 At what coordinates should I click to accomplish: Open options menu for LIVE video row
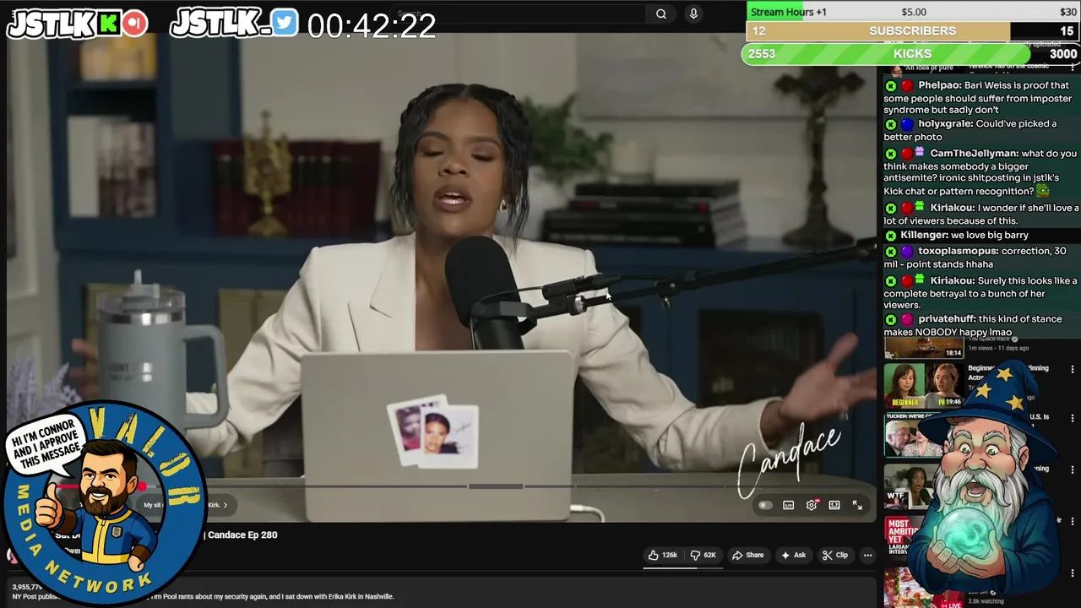(1073, 573)
